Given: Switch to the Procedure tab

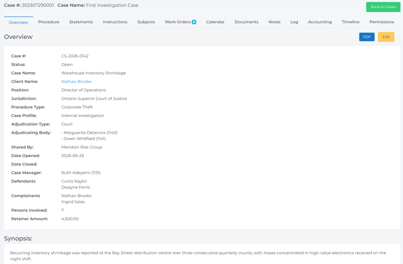Looking at the screenshot, I should pos(49,22).
